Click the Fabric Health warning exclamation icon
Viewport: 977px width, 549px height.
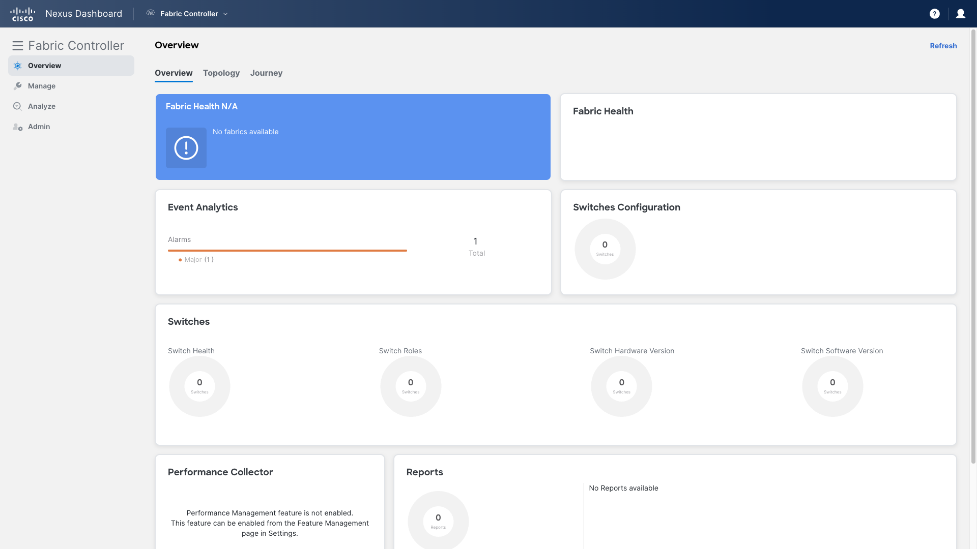tap(186, 148)
